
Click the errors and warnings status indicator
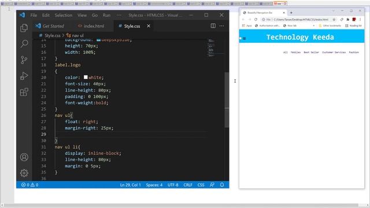[29, 185]
